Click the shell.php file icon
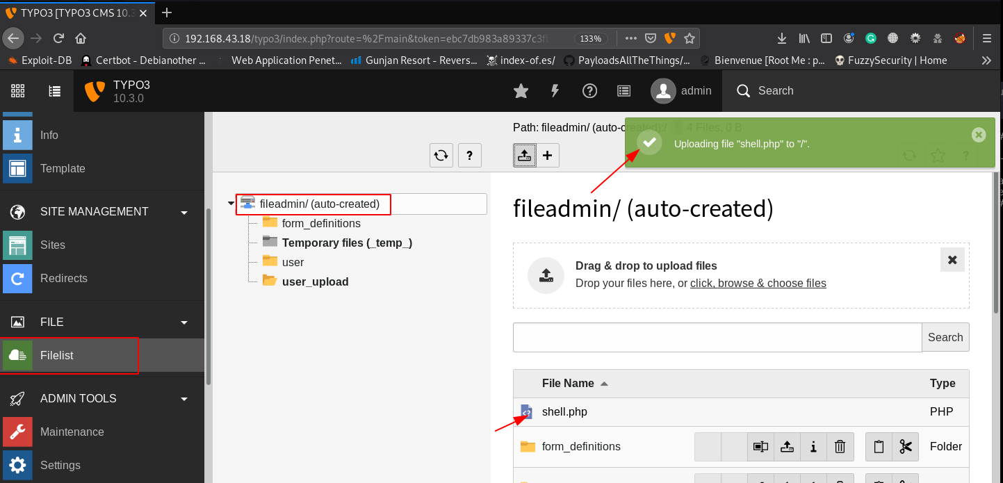 click(x=527, y=412)
